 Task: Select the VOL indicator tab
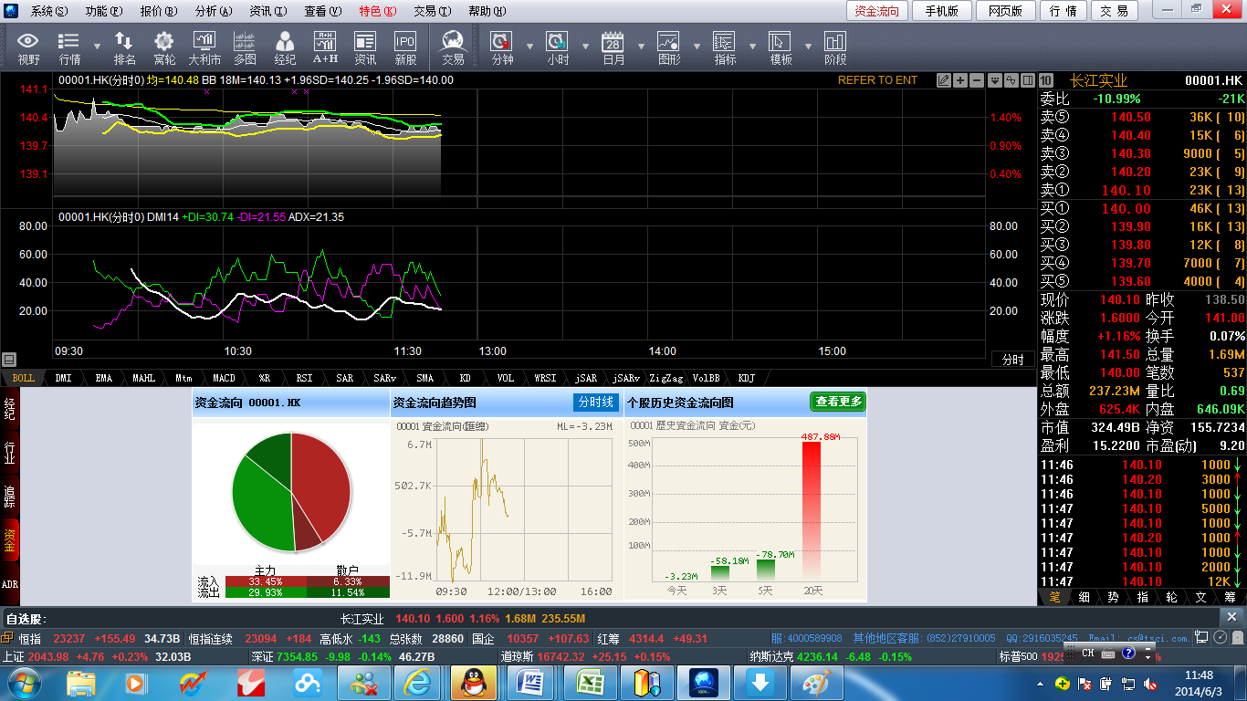click(505, 378)
